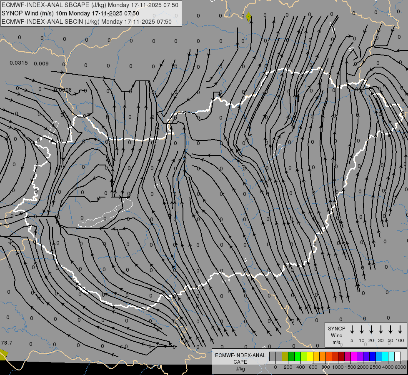This screenshot has width=408, height=375.
Task: Click the 50 m/s wind arrow in legend
Action: 390,329
